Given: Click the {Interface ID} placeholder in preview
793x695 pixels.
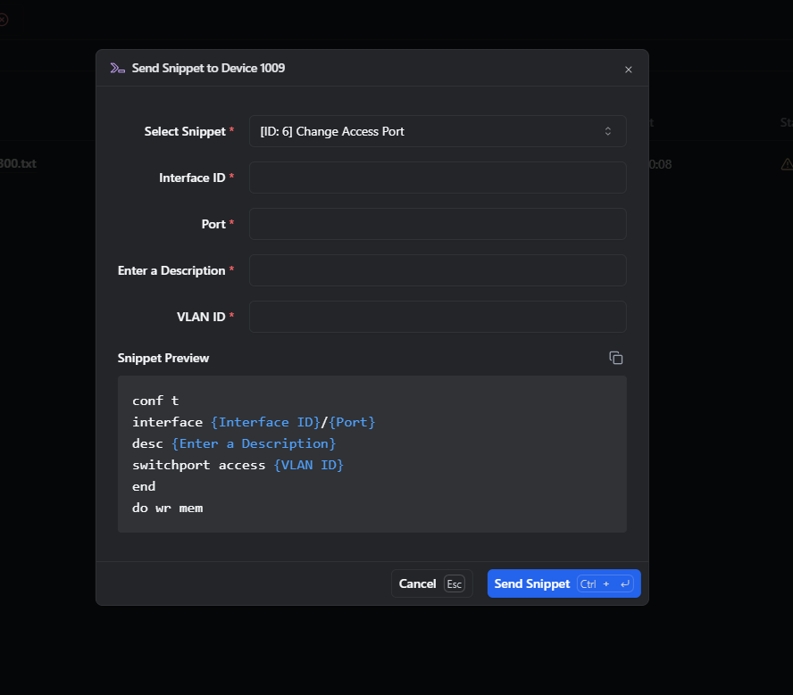Looking at the screenshot, I should click(265, 422).
